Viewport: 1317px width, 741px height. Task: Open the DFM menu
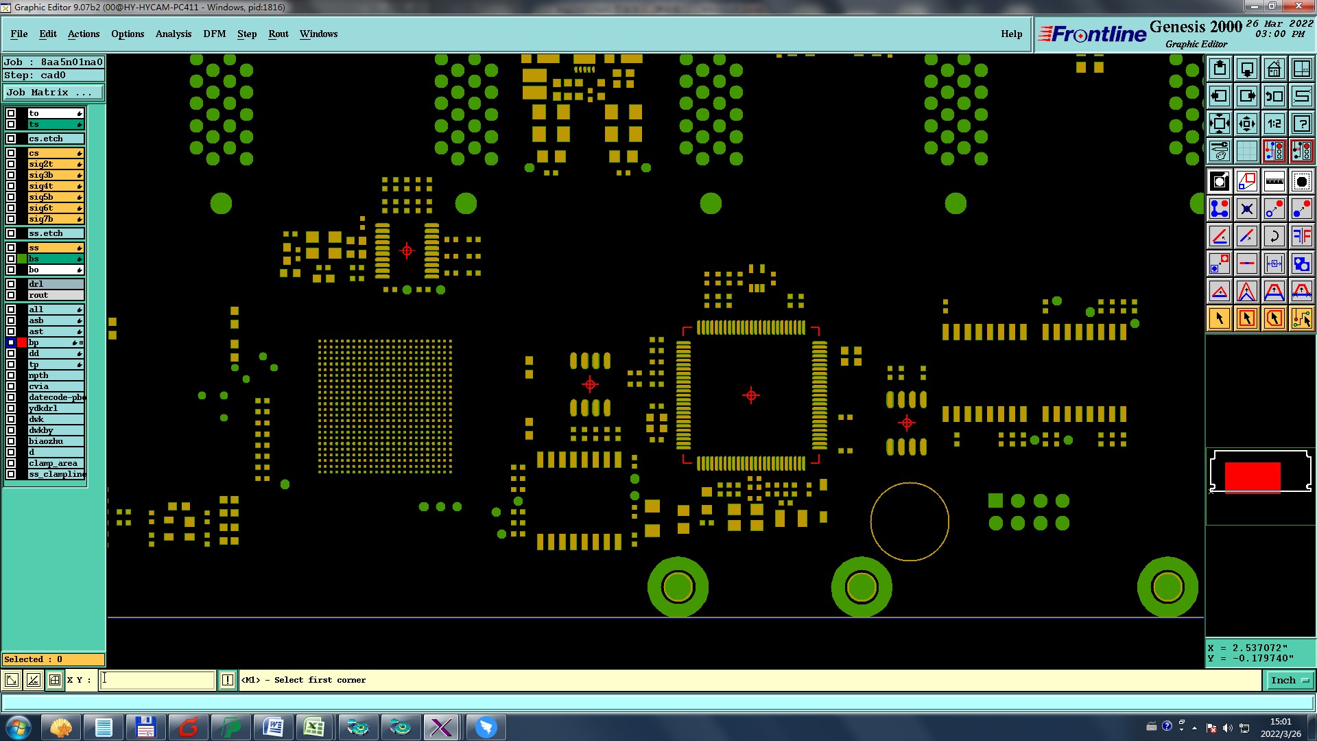[214, 34]
